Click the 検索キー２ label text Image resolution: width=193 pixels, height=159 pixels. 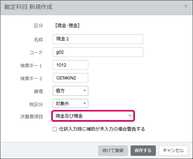coord(31,78)
